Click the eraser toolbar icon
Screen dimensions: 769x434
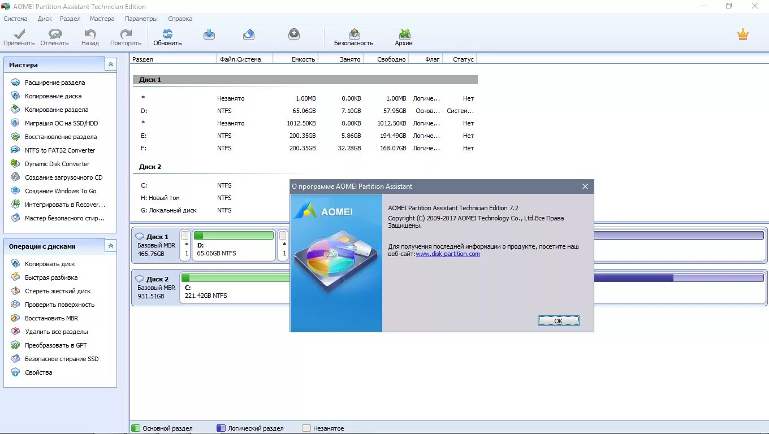click(249, 34)
